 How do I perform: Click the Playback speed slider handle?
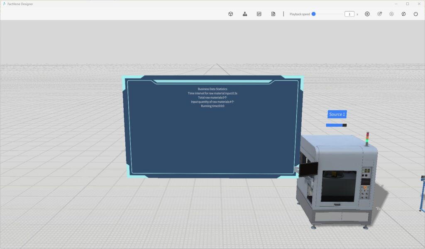[314, 14]
